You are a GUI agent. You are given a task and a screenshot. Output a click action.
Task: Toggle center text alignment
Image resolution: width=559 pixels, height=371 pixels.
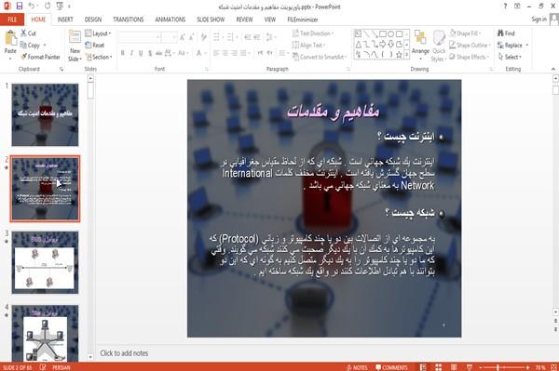(x=225, y=53)
